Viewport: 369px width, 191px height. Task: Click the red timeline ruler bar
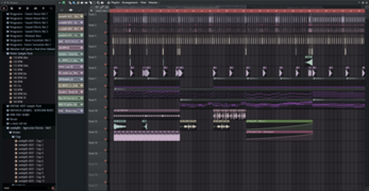point(231,10)
